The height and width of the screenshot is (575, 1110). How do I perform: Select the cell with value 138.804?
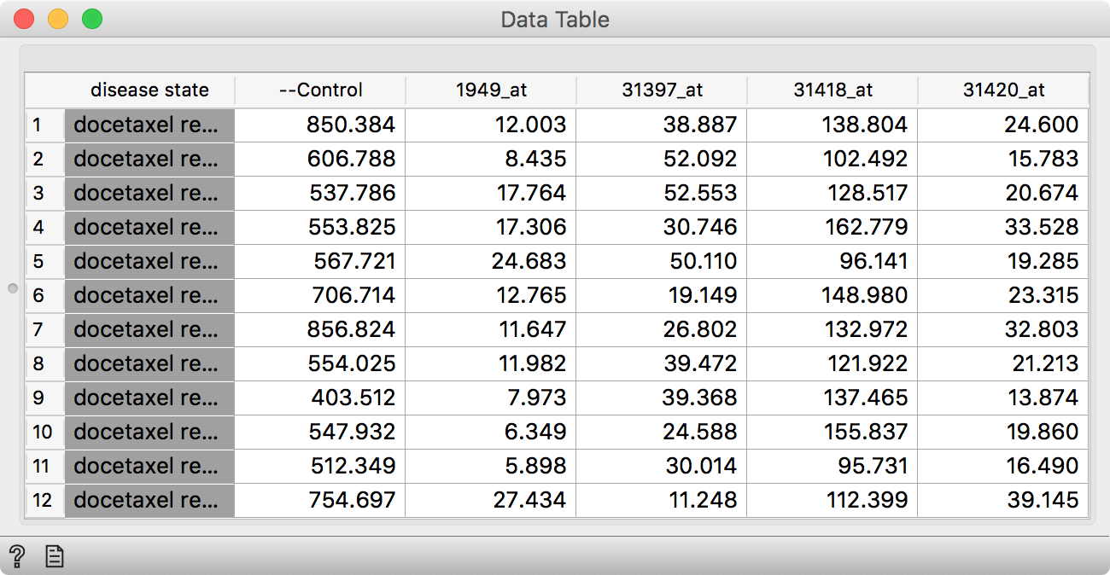(x=832, y=125)
